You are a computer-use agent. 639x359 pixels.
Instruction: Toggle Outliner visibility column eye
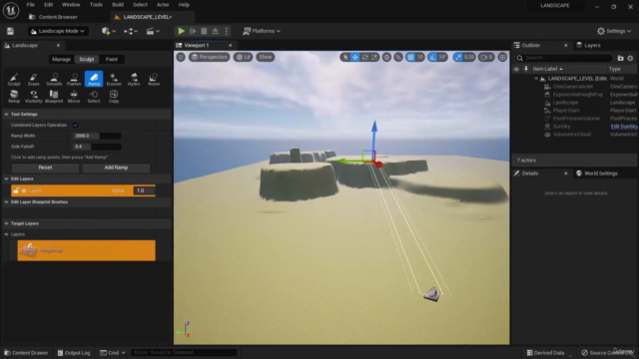click(516, 69)
